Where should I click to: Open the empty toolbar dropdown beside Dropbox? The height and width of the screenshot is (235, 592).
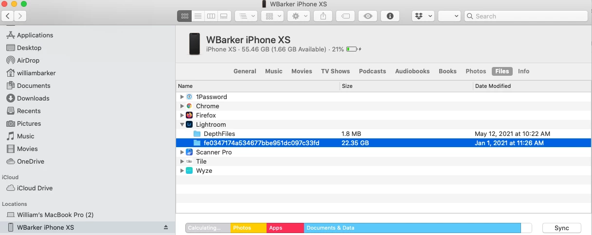tap(449, 16)
